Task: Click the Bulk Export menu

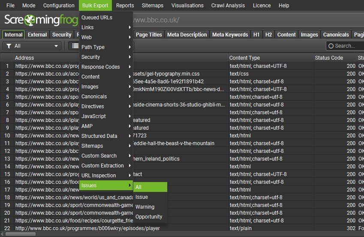Action: pyautogui.click(x=95, y=5)
